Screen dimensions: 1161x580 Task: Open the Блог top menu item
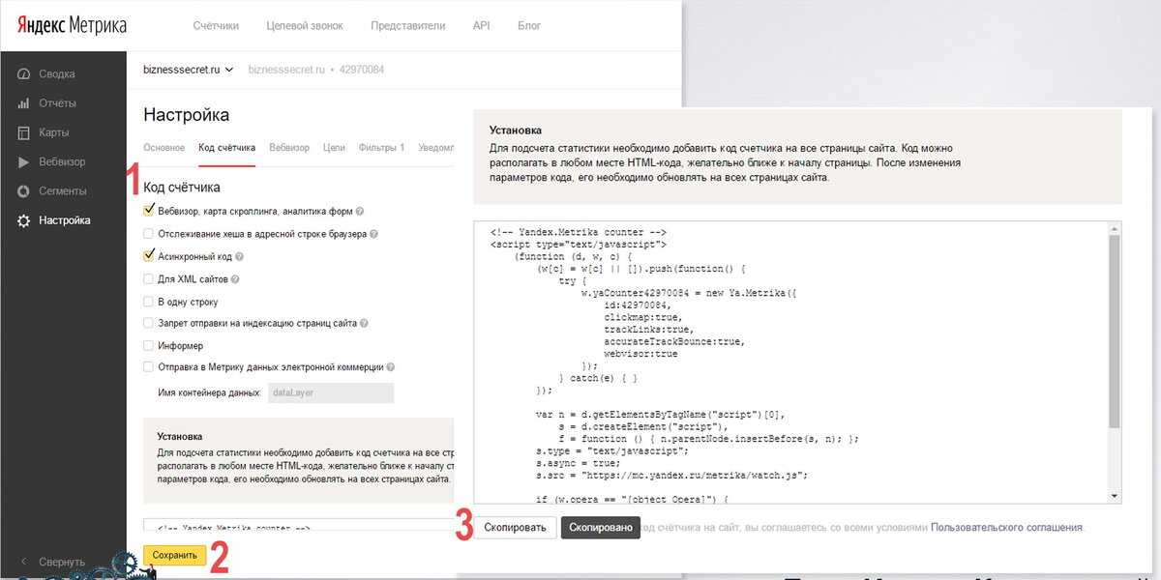[529, 25]
